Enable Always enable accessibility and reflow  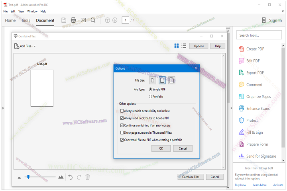pos(122,111)
